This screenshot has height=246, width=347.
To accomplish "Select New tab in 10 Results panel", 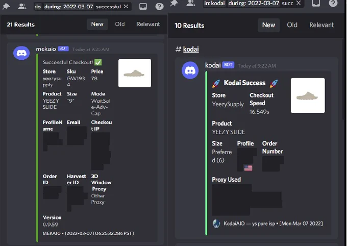I will 268,25.
